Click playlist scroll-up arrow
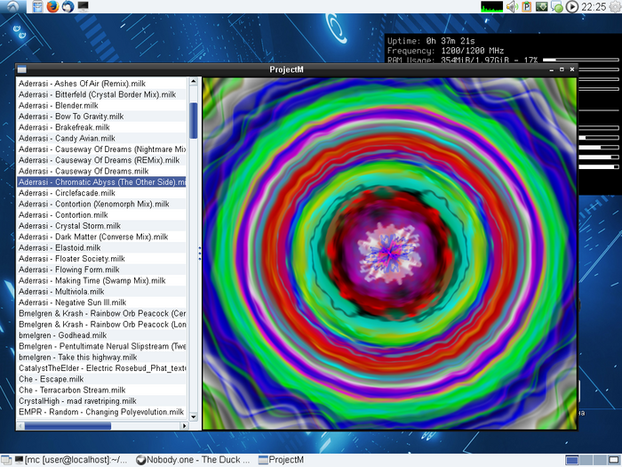The height and width of the screenshot is (467, 622). pos(194,82)
